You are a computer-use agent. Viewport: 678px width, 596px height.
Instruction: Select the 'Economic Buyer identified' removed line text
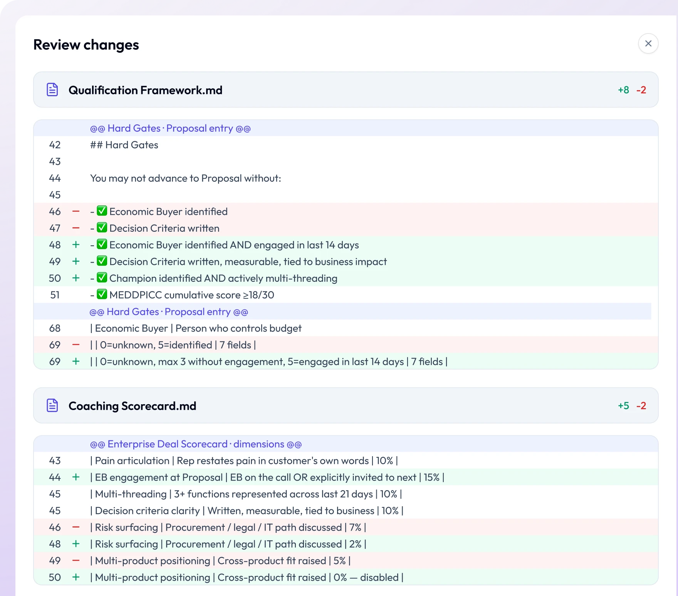pos(168,211)
